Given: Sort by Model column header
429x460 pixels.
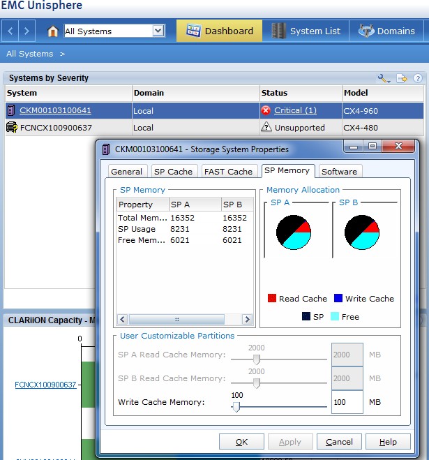Looking at the screenshot, I should (x=383, y=93).
